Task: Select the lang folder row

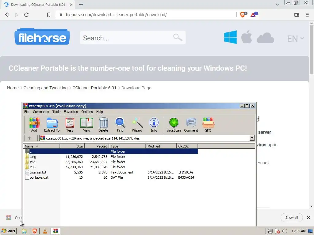Action: (x=111, y=157)
